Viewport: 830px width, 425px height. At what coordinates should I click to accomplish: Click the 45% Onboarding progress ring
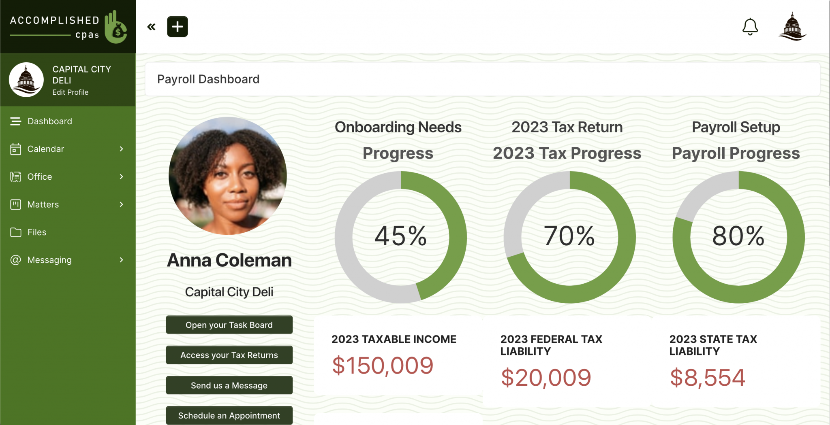pyautogui.click(x=400, y=237)
